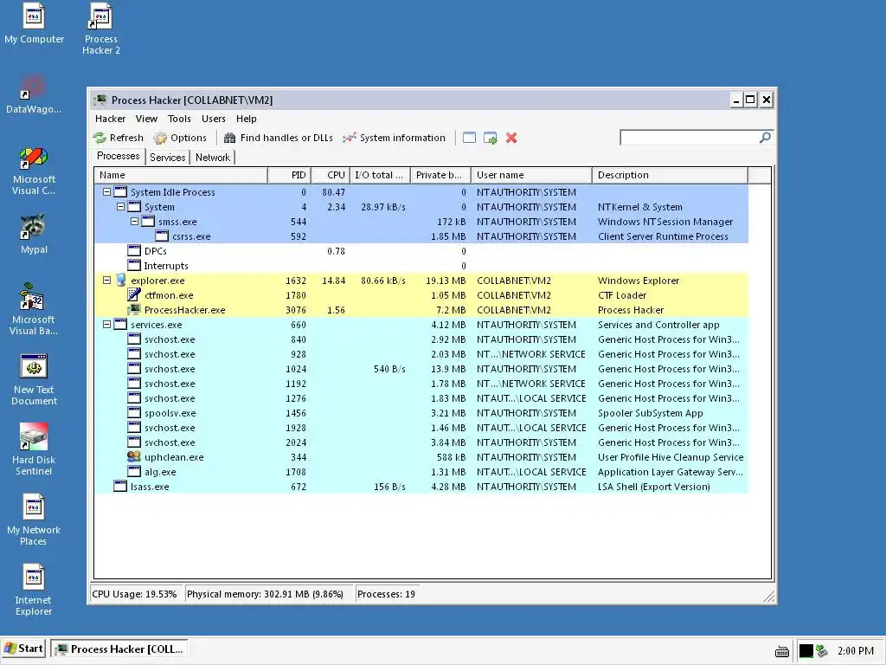Select the spoolsv.exe process

pyautogui.click(x=421, y=413)
